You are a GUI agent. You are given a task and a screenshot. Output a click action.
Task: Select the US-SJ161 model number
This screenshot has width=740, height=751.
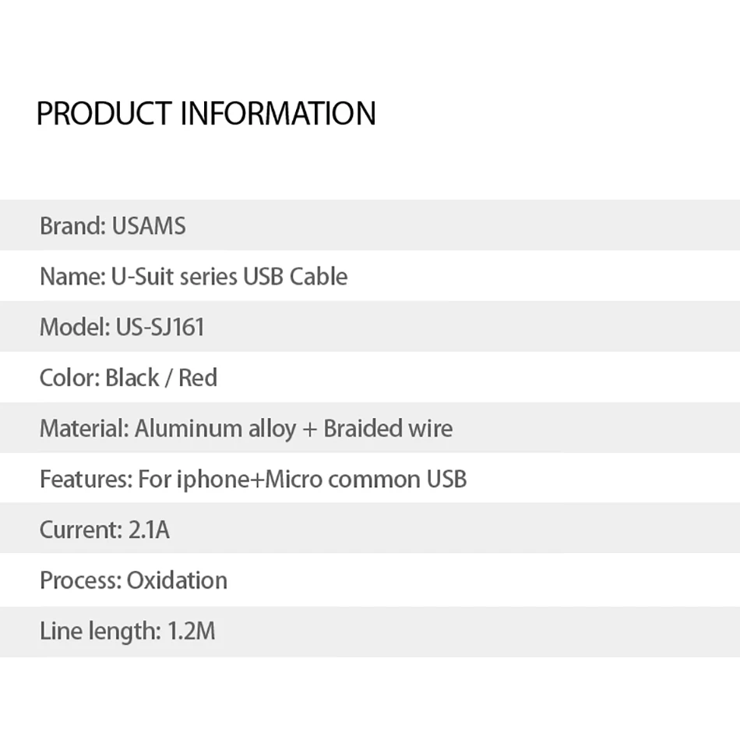[x=160, y=327]
